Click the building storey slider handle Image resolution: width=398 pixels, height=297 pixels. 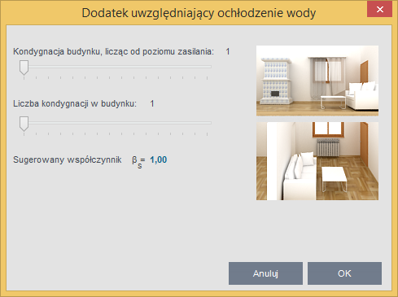click(x=24, y=68)
